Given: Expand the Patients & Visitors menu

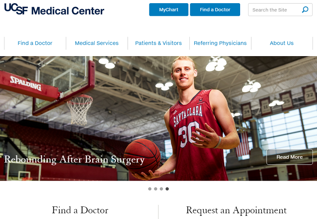Looking at the screenshot, I should click(x=158, y=43).
